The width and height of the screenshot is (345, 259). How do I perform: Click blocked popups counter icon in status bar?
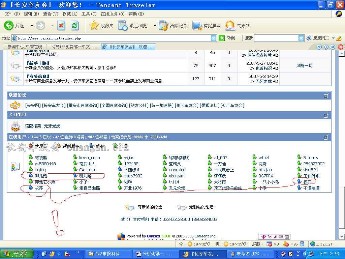pos(269,244)
